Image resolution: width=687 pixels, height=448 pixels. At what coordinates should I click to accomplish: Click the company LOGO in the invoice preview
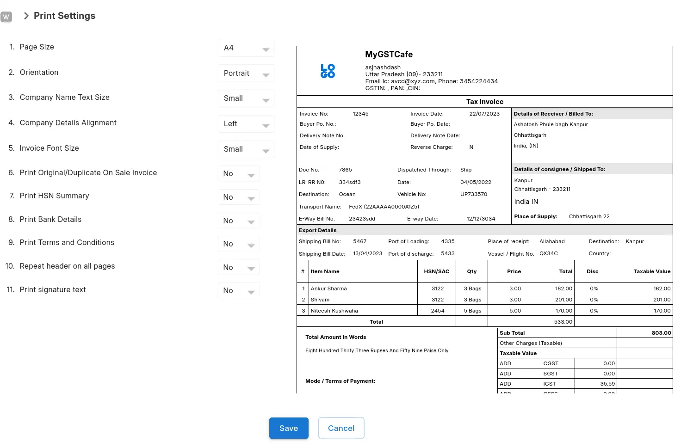pyautogui.click(x=328, y=71)
